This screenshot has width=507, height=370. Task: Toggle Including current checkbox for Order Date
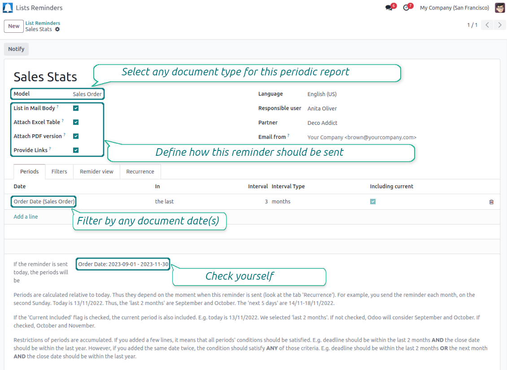pos(373,201)
